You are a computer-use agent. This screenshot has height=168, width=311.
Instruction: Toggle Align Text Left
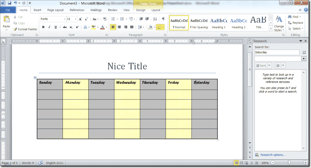coord(113,27)
